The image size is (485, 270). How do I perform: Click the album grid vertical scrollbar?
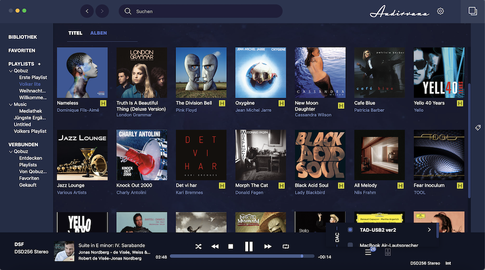(469, 140)
